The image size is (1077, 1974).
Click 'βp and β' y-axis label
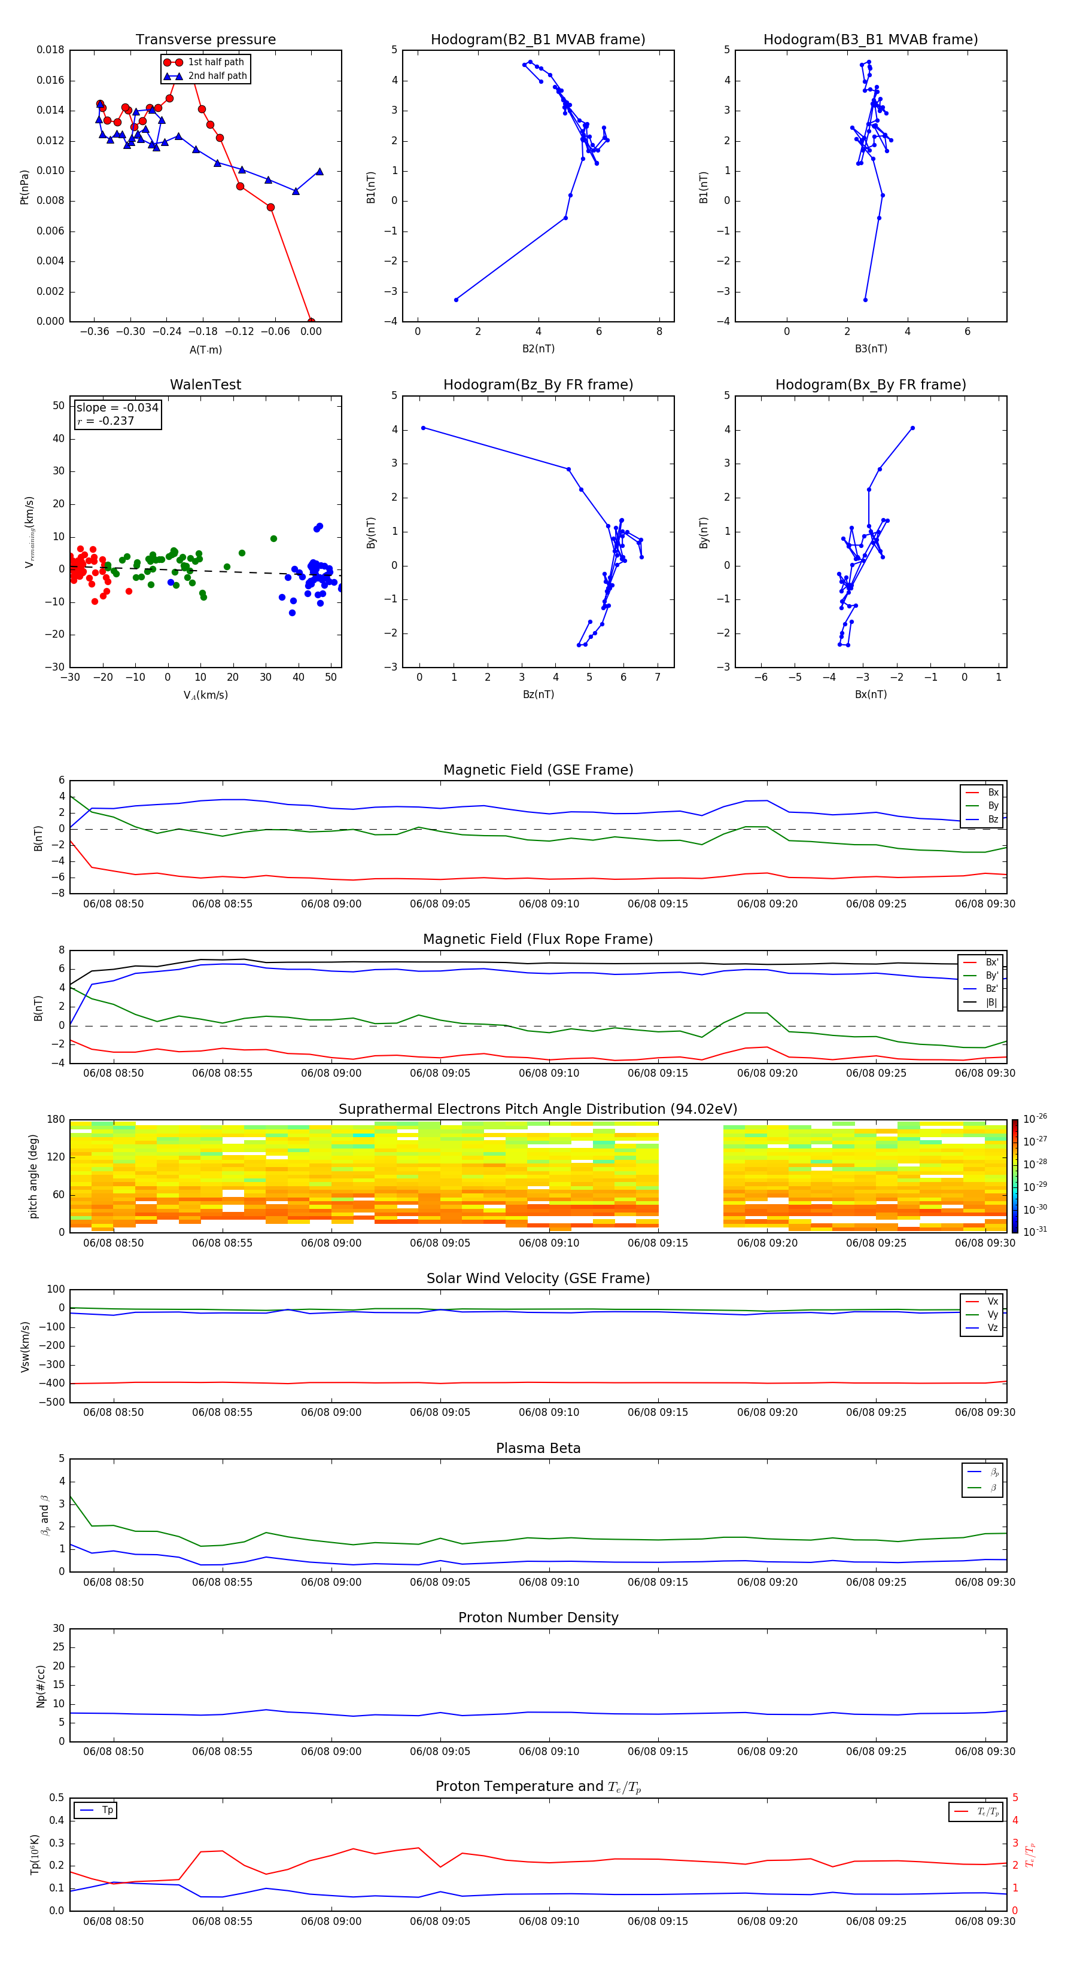pyautogui.click(x=44, y=1515)
